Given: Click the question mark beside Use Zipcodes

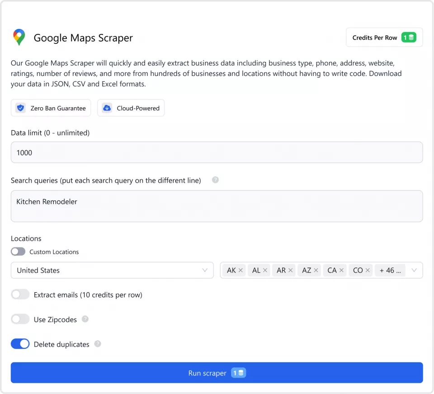Looking at the screenshot, I should 85,319.
